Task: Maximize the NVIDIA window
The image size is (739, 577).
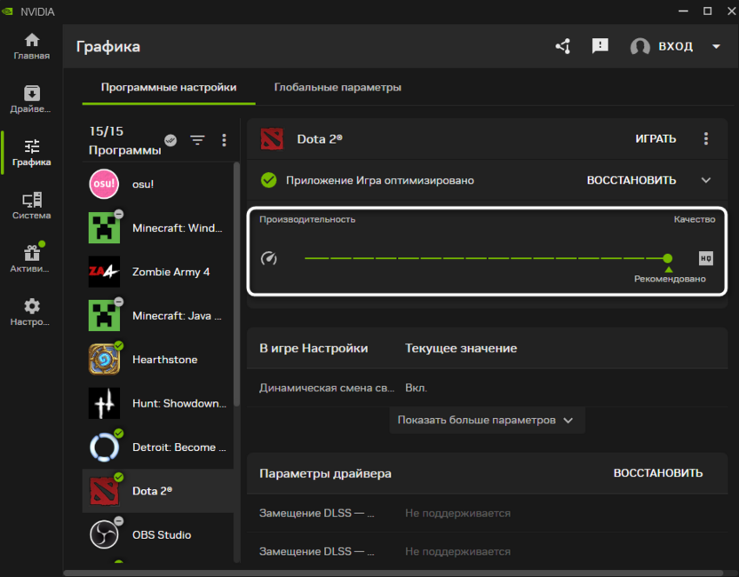Action: pyautogui.click(x=707, y=11)
